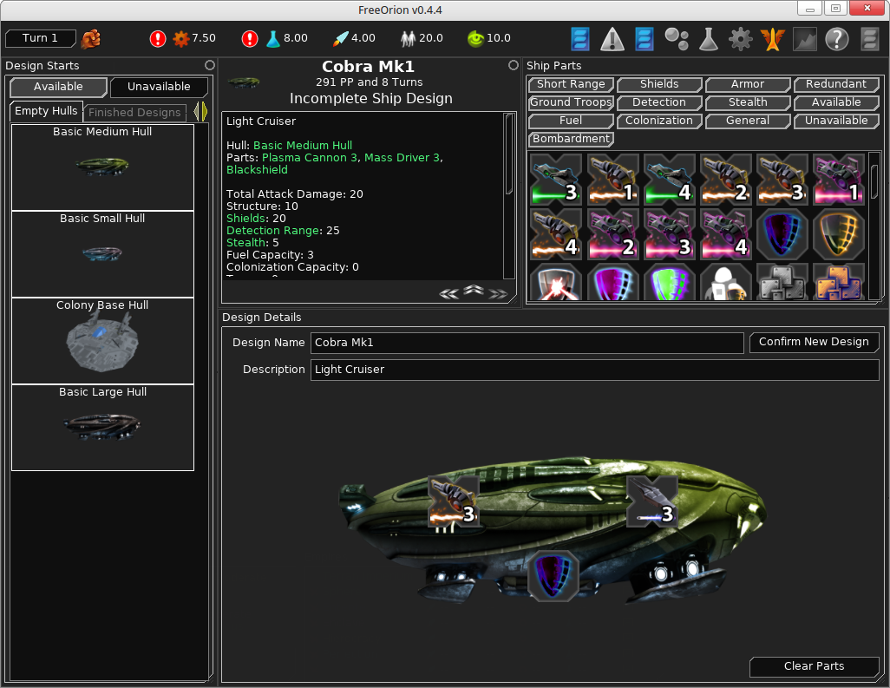
Task: Toggle Available in Design Starts panel
Action: coord(58,87)
